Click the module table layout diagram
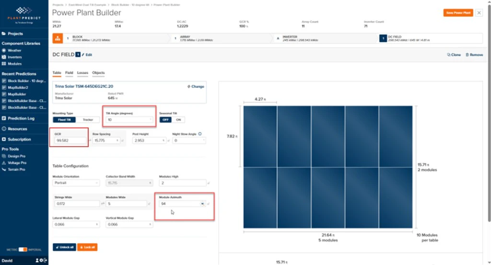 click(328, 167)
